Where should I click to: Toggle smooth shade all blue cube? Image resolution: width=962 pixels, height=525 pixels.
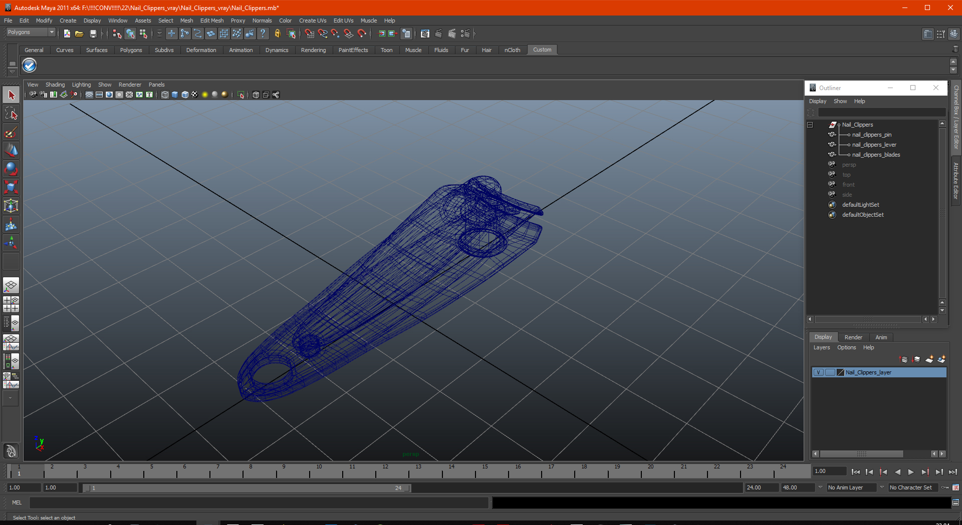[x=175, y=95]
